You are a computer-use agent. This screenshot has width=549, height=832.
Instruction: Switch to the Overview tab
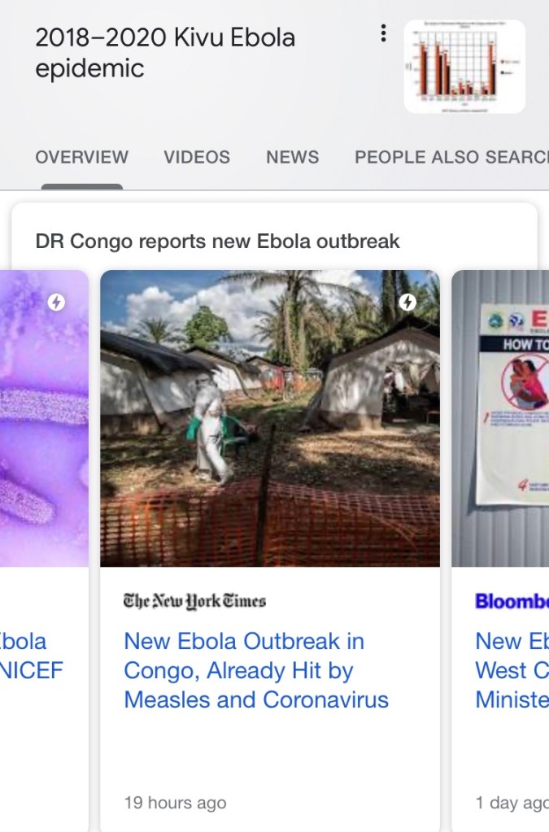click(81, 157)
